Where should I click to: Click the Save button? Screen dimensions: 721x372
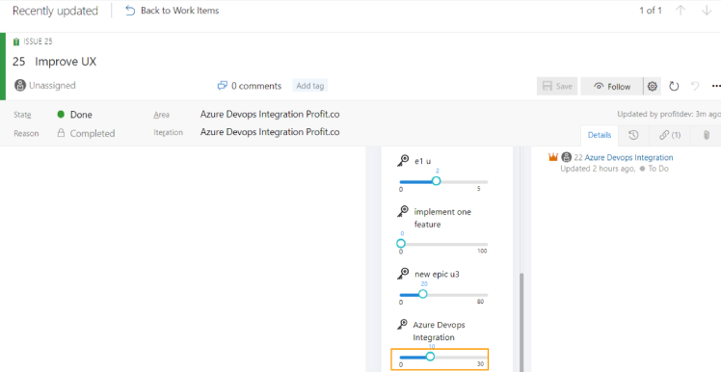557,86
